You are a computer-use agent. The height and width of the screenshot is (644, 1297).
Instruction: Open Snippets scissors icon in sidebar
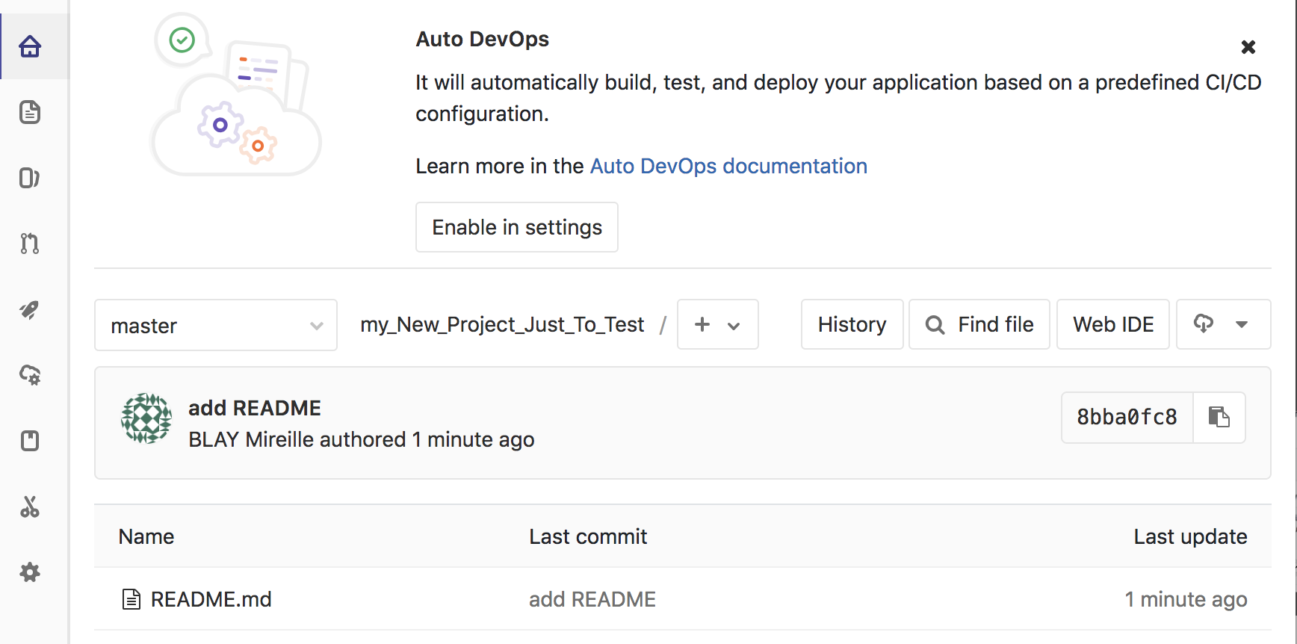[30, 507]
